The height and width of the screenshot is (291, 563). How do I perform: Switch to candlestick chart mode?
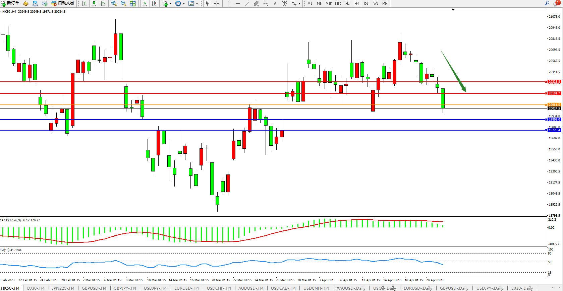pyautogui.click(x=94, y=3)
